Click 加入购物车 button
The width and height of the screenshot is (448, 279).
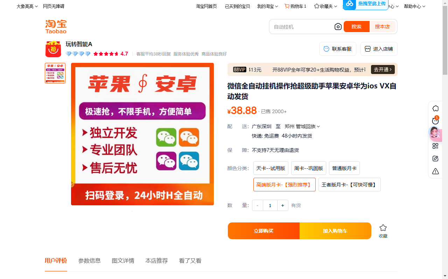pos(335,231)
